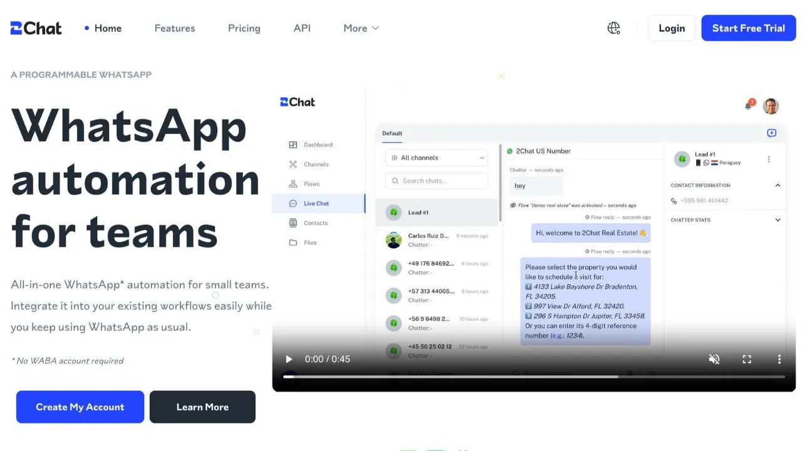This screenshot has height=451, width=802.
Task: Click the video progress bar
Action: pos(534,376)
